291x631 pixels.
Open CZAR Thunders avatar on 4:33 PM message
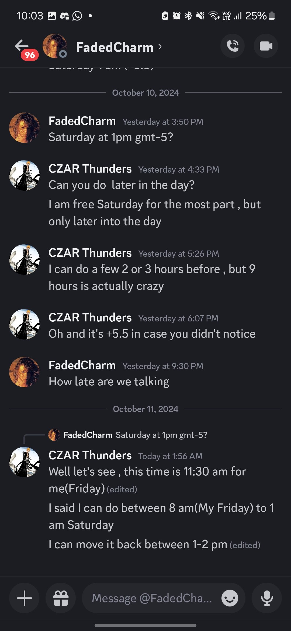24,176
